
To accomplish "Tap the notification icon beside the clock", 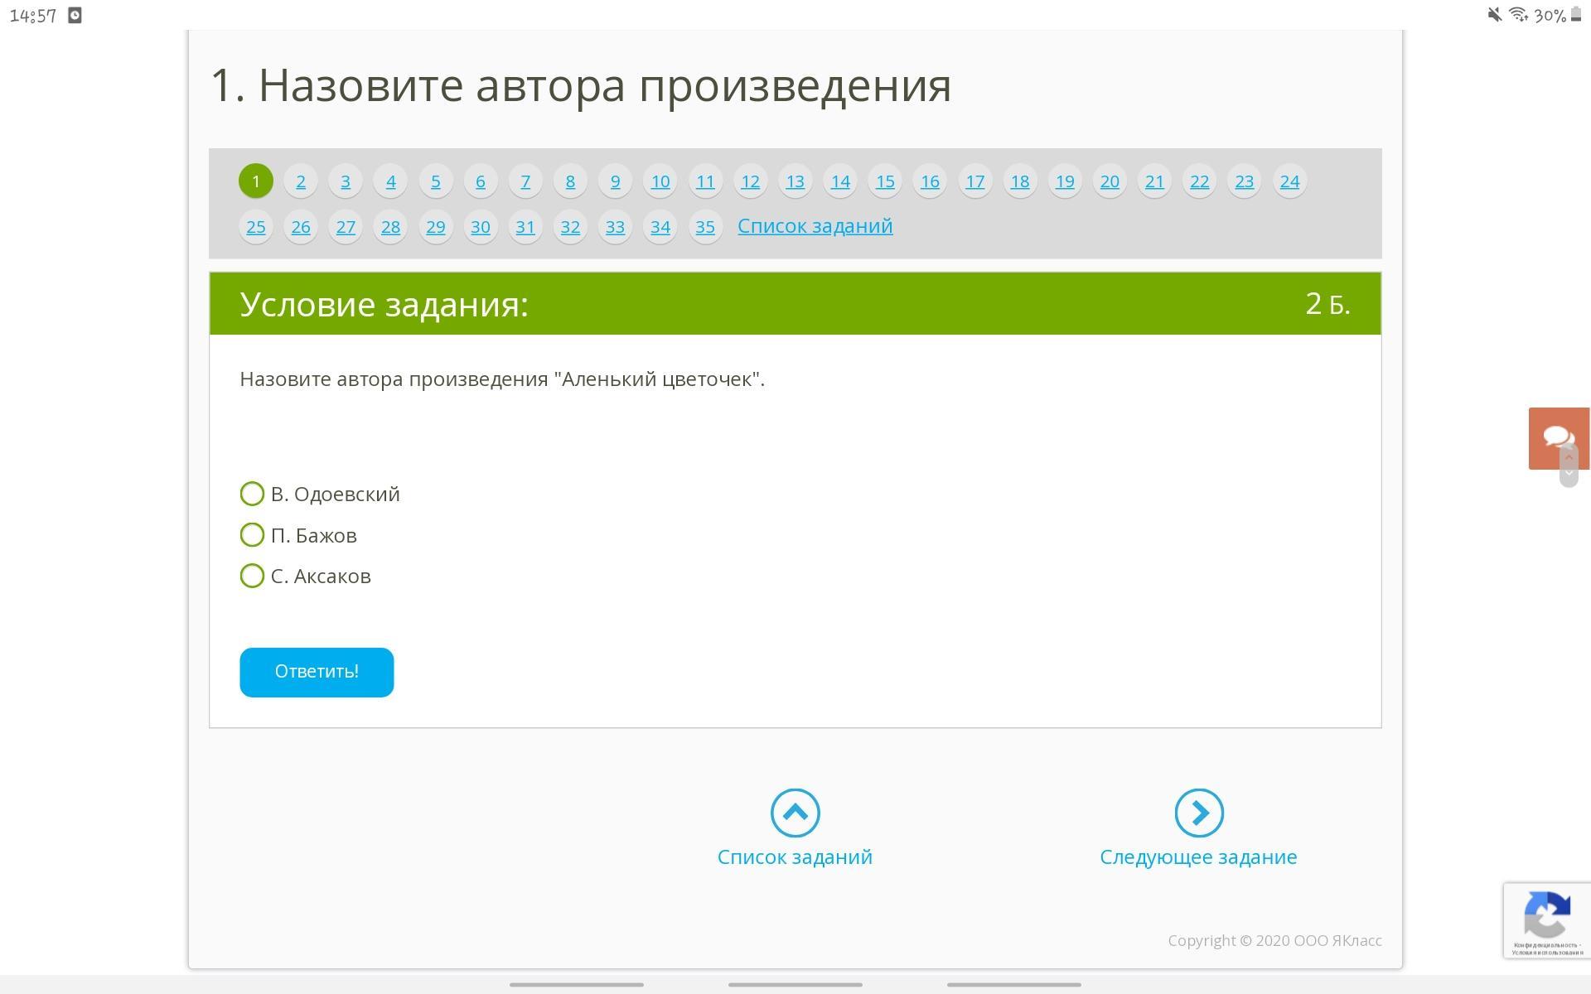I will [x=75, y=16].
